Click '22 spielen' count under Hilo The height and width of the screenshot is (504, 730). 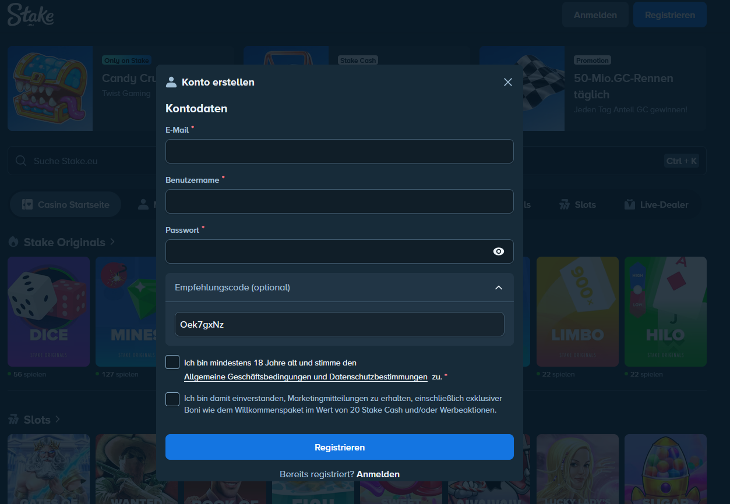646,374
